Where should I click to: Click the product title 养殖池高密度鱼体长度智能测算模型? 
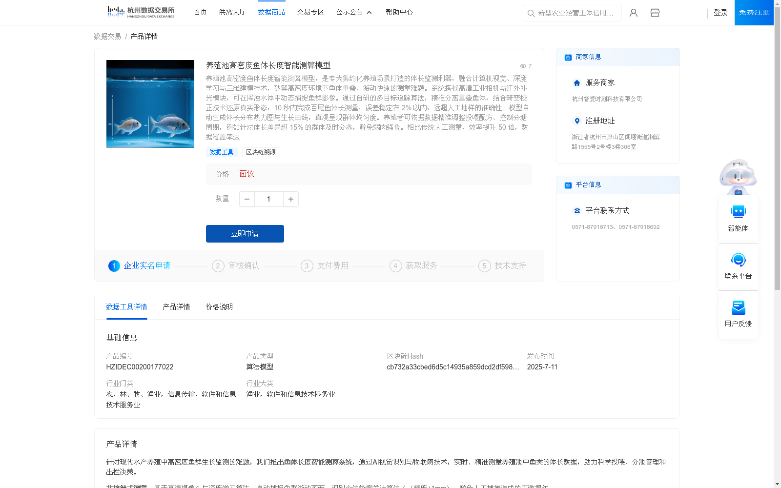click(x=268, y=65)
